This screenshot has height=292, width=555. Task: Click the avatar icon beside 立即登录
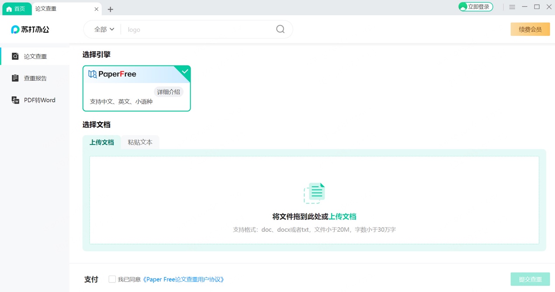[463, 7]
